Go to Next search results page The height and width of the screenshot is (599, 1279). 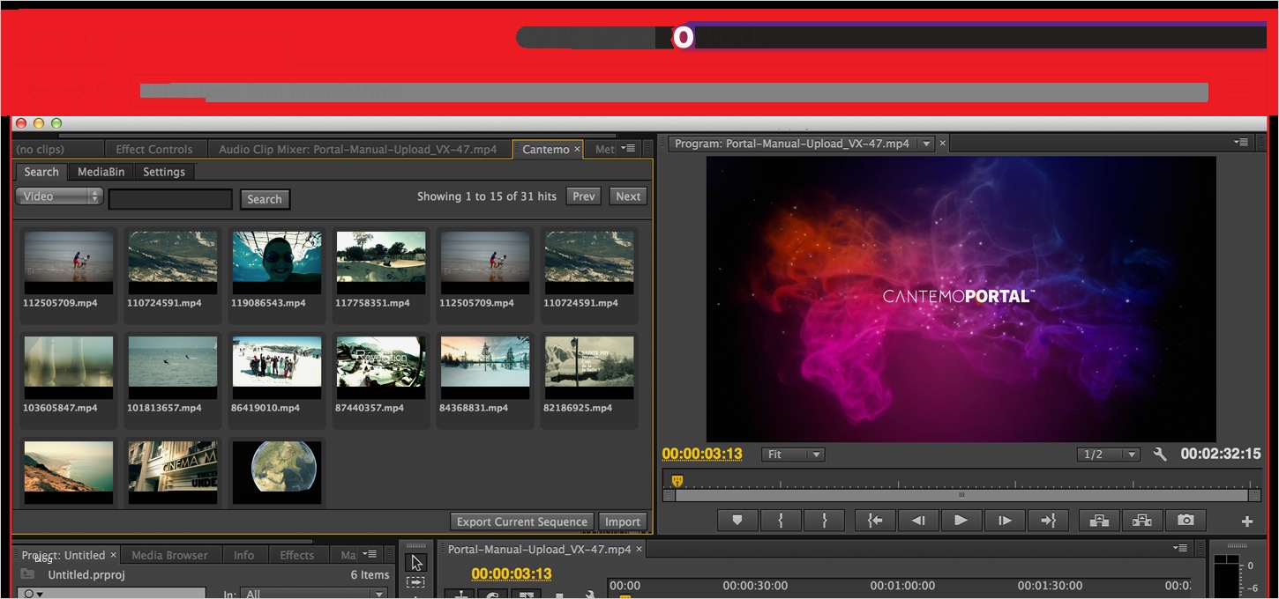tap(628, 196)
